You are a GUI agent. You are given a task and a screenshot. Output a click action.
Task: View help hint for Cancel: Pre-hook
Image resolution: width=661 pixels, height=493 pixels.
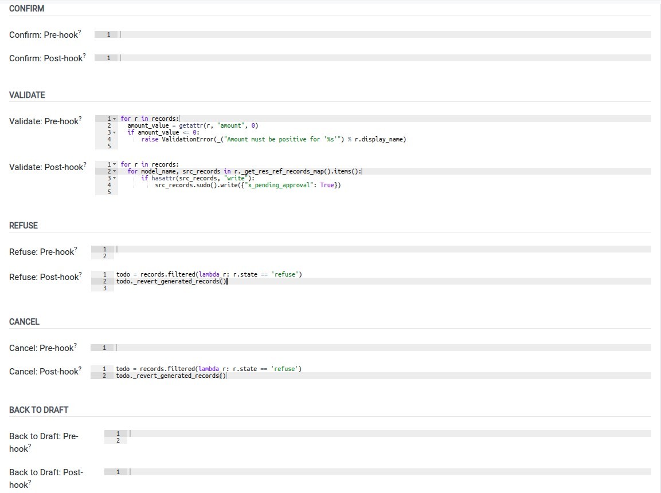point(76,345)
